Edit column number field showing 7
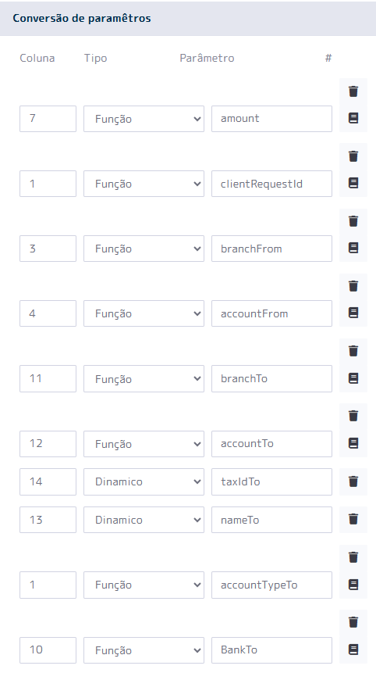This screenshot has height=680, width=376. tap(48, 118)
